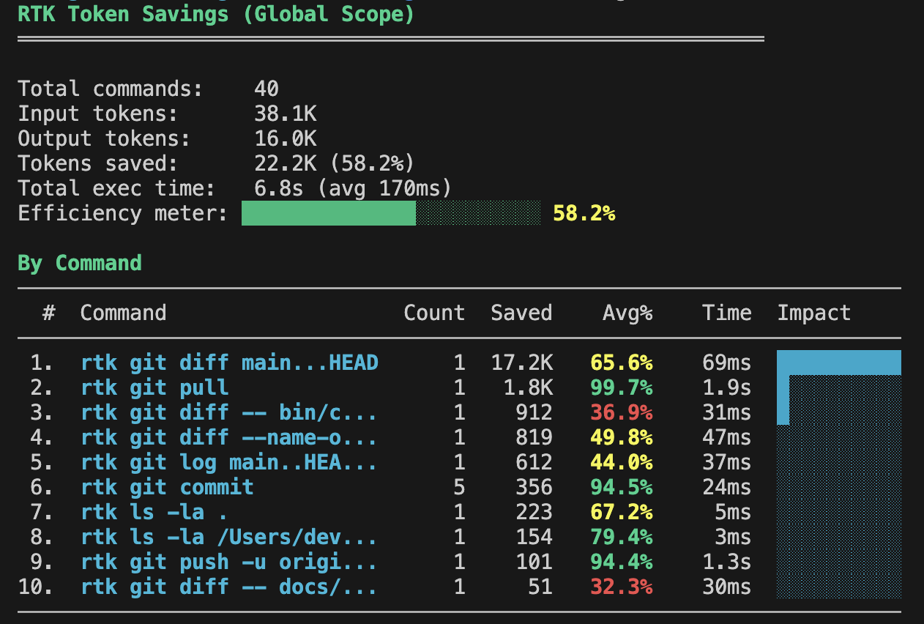The width and height of the screenshot is (924, 624).
Task: Select the value '6.8s (avg 170ms)'
Action: coord(353,188)
